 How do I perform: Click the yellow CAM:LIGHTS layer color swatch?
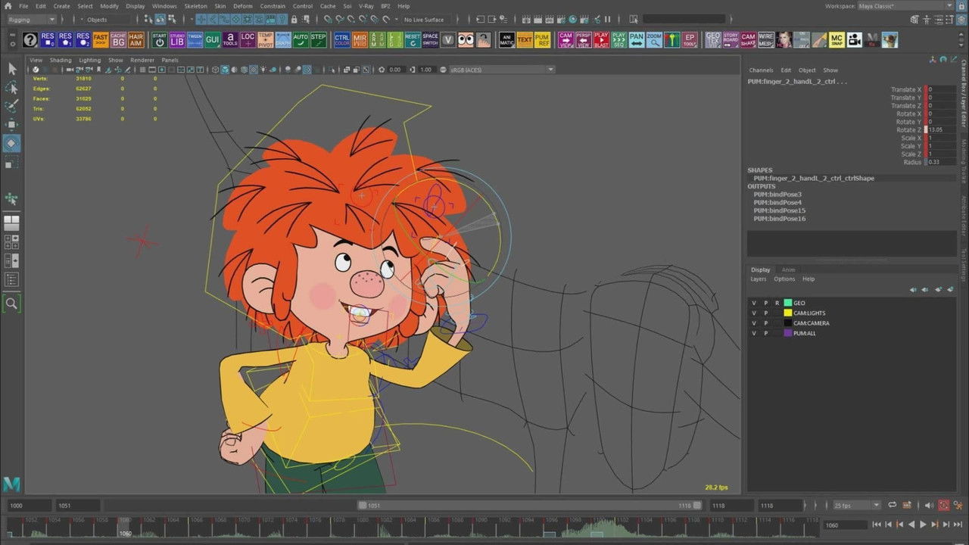pos(788,313)
